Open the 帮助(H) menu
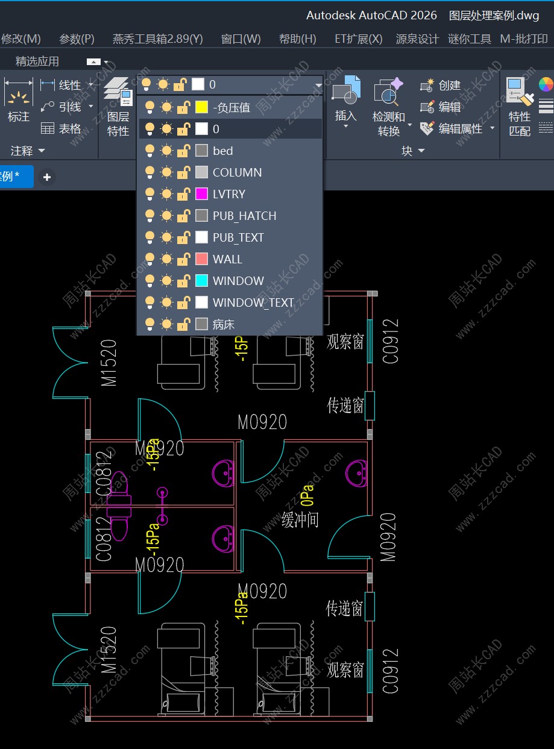This screenshot has height=749, width=554. (297, 39)
